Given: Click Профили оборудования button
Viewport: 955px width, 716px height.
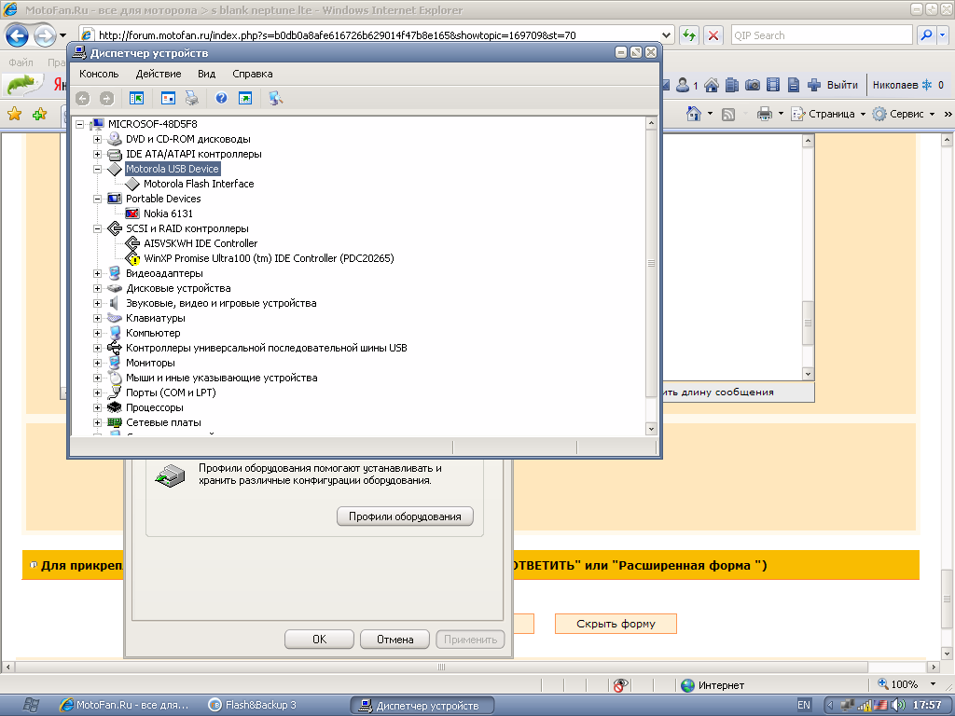Looking at the screenshot, I should tap(405, 516).
